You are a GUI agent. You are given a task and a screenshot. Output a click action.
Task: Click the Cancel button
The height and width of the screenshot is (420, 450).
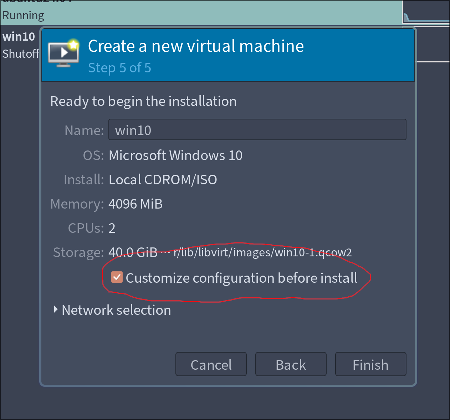211,364
